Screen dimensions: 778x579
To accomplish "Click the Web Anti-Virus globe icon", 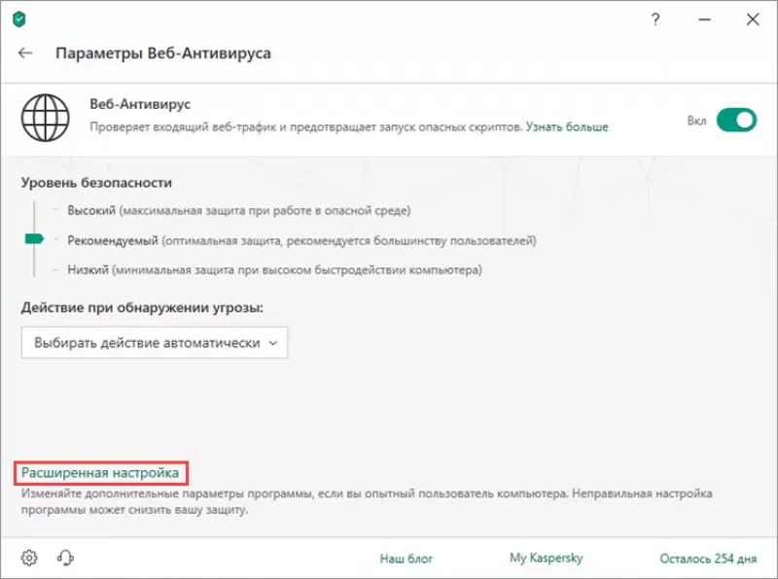I will [x=43, y=120].
